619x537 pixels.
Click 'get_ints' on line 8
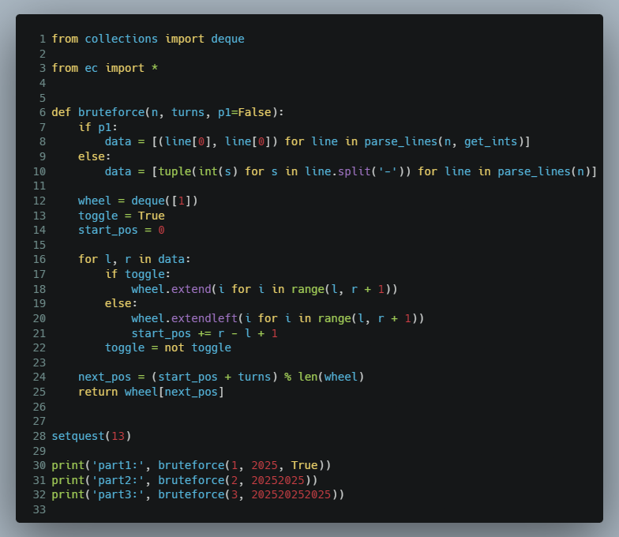click(491, 141)
